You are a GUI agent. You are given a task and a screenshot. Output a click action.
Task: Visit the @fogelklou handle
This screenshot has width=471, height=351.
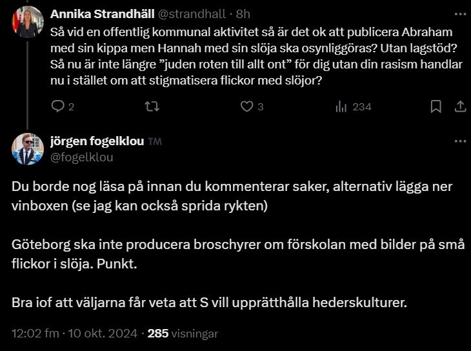point(82,157)
